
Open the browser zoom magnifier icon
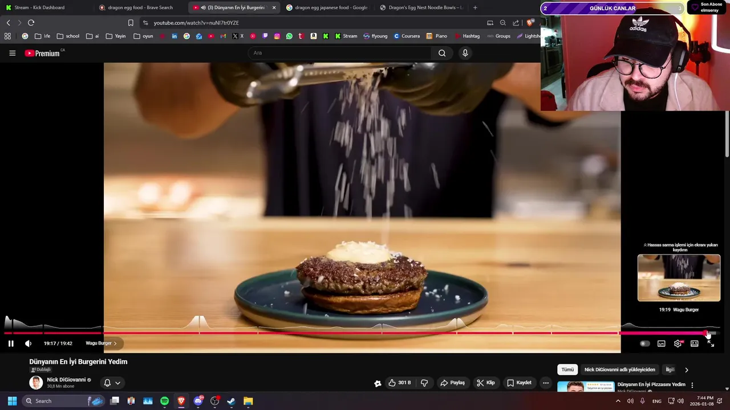503,23
